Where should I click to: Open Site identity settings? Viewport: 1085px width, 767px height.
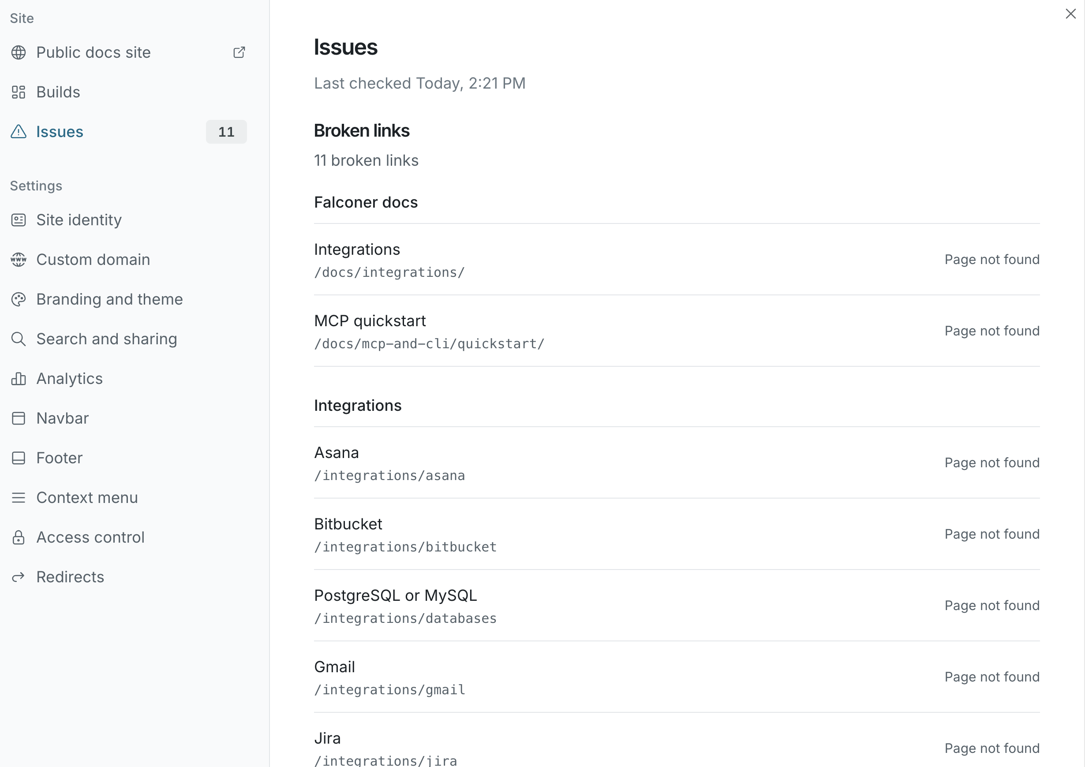(128, 220)
